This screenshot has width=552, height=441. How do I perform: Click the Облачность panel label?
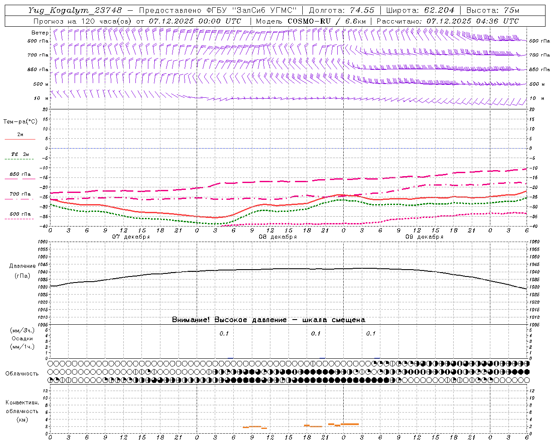[22, 374]
